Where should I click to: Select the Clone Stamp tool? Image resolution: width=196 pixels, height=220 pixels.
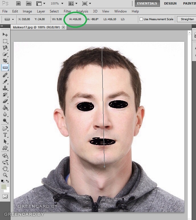(5, 88)
